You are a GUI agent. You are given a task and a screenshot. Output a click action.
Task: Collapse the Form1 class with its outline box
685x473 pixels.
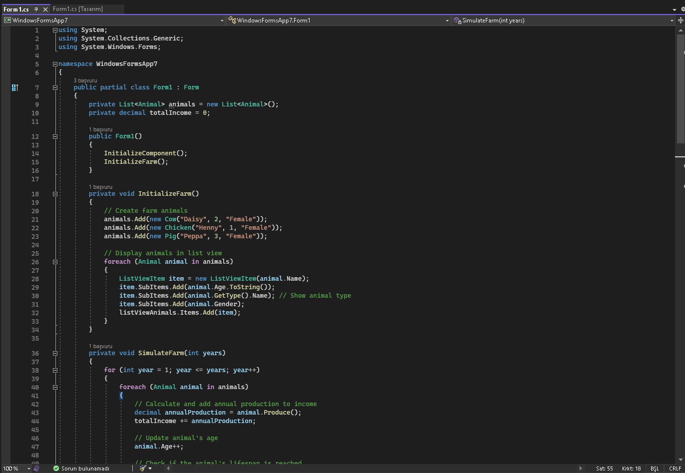[x=55, y=87]
